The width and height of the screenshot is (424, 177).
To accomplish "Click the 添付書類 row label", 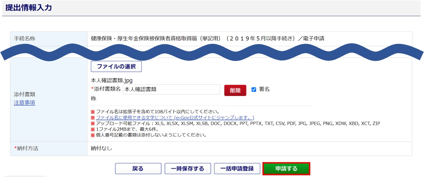I will click(x=25, y=94).
